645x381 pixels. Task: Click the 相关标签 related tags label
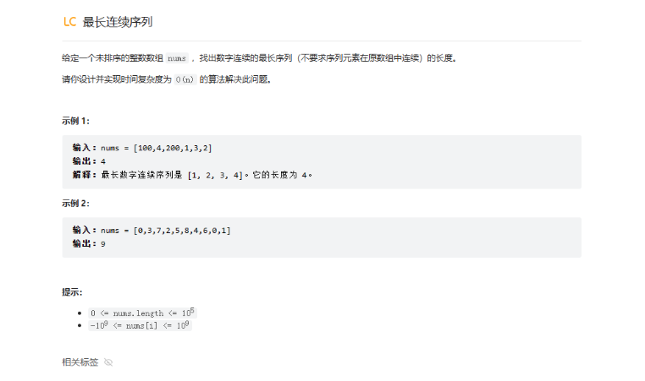click(x=80, y=362)
